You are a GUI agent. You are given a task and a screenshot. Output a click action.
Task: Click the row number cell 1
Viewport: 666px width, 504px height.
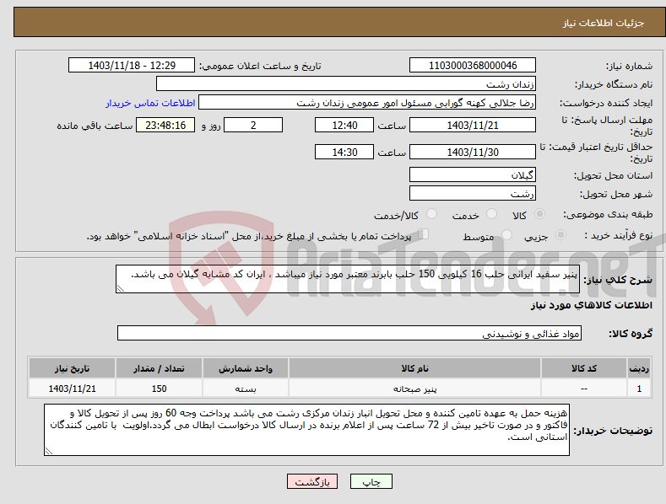tap(639, 389)
